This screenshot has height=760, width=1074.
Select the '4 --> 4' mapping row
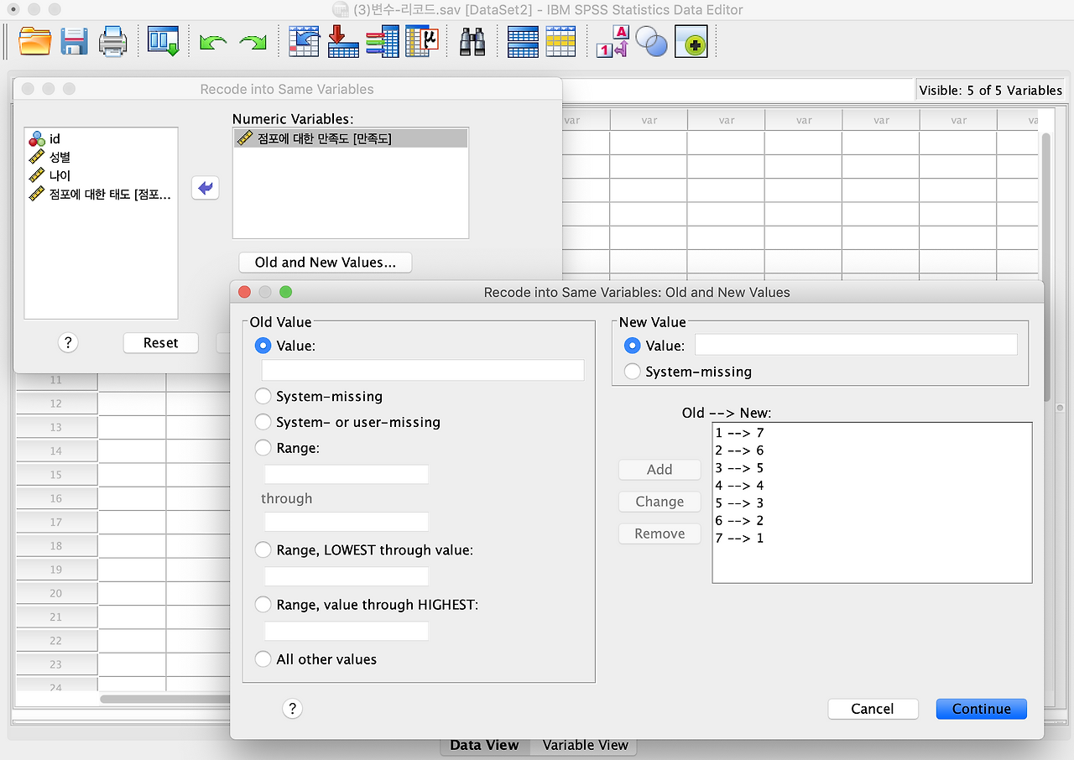[872, 486]
